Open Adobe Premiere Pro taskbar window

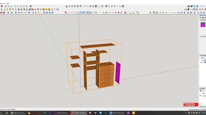tap(61, 113)
